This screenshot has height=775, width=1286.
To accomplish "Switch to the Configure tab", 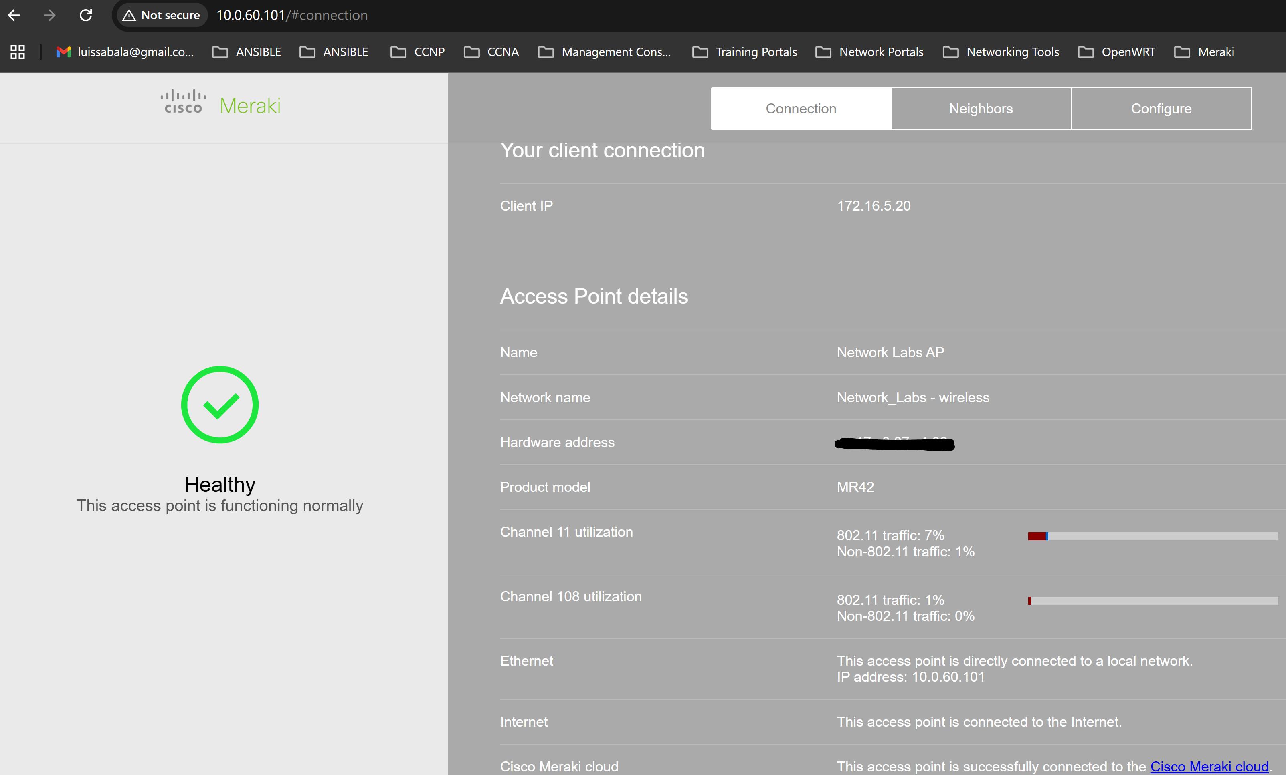I will click(1161, 109).
